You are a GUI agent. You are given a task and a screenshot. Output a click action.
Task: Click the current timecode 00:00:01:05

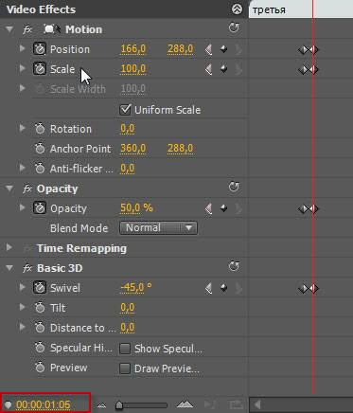click(44, 404)
